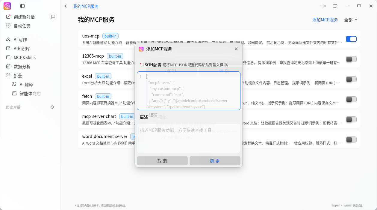Click the automatic tasks clock icon
The image size is (377, 210).
tap(8, 26)
